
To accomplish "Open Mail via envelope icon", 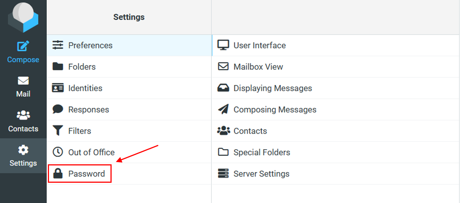I will click(23, 81).
